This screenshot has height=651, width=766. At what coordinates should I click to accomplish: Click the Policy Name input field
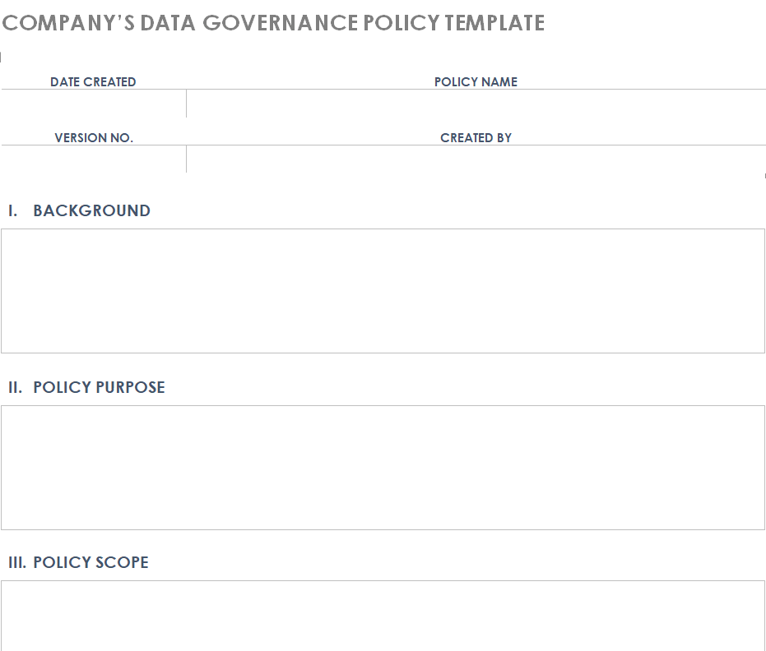click(476, 104)
